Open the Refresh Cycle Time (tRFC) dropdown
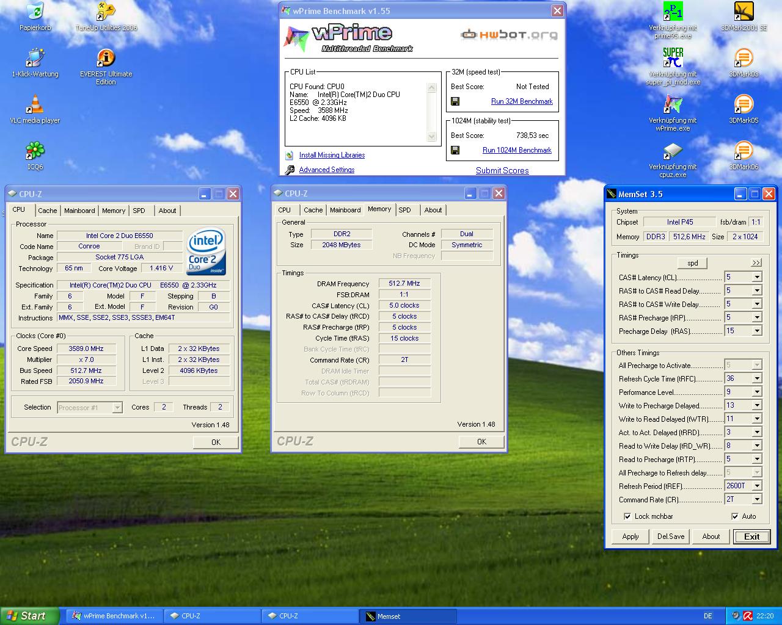Viewport: 782px width, 625px height. point(756,378)
